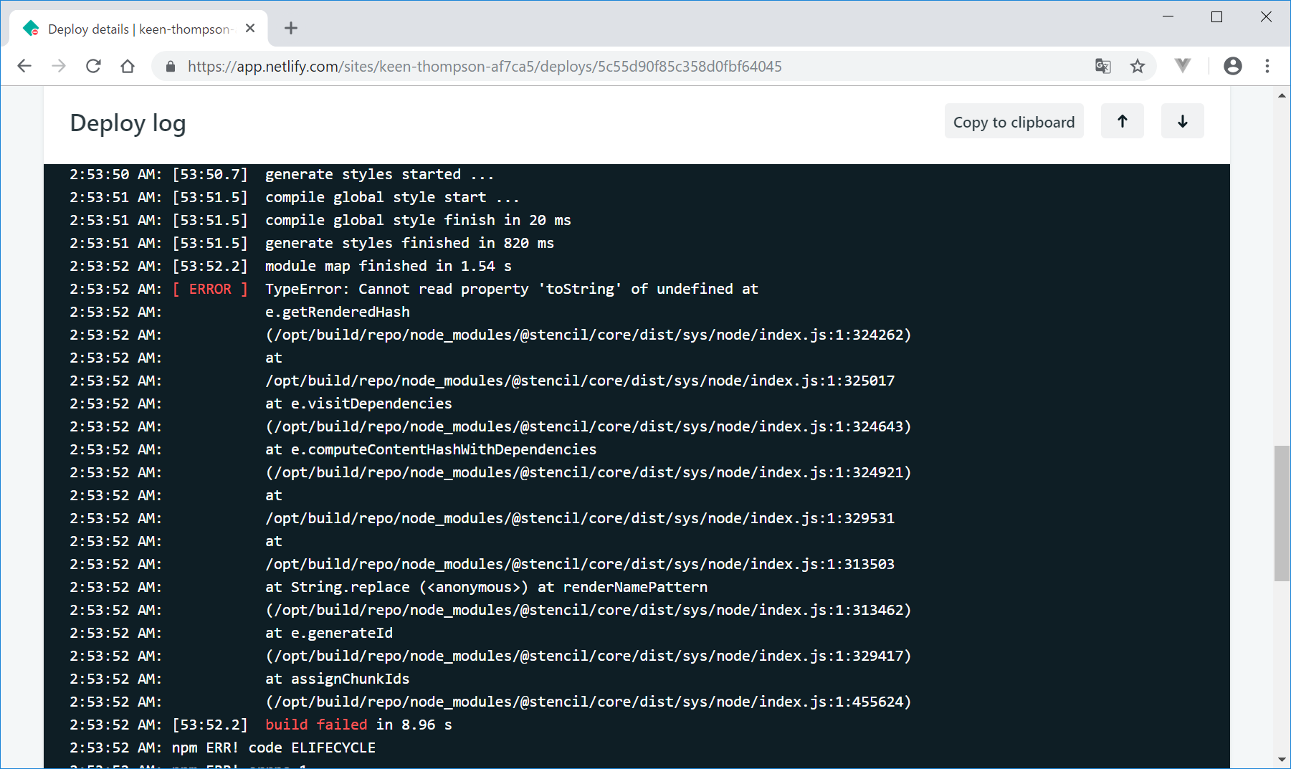Click path ending index.js:1:324921
Screen dimensions: 1291x769
(589, 472)
